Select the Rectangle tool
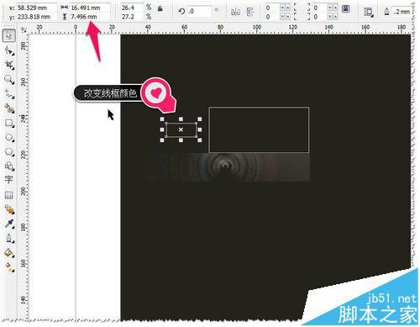The height and width of the screenshot is (327, 420). click(x=9, y=123)
